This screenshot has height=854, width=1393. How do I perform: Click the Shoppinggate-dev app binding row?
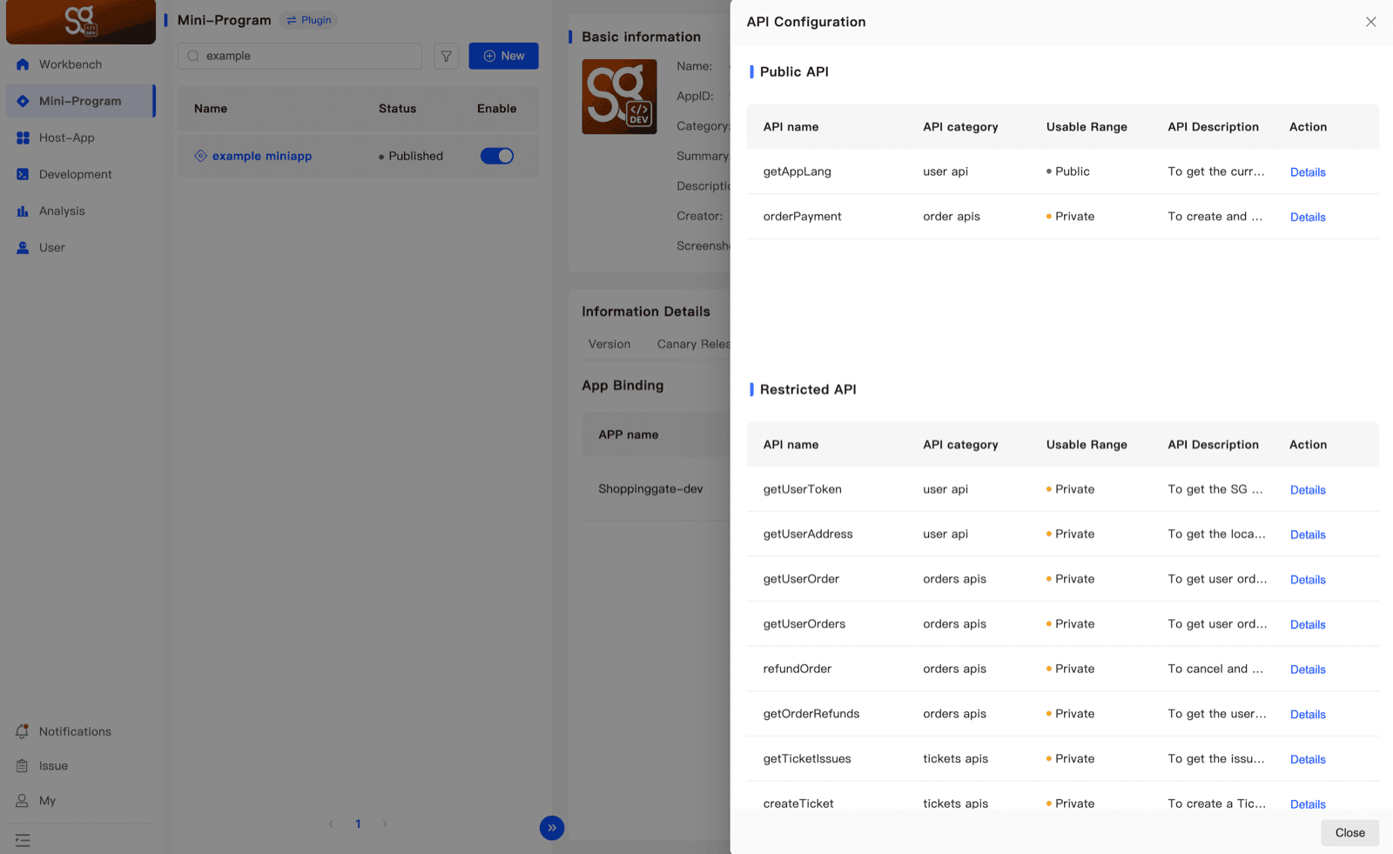pyautogui.click(x=656, y=489)
